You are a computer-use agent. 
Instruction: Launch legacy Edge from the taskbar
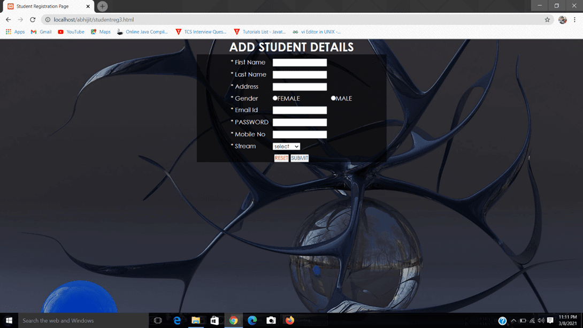[177, 320]
